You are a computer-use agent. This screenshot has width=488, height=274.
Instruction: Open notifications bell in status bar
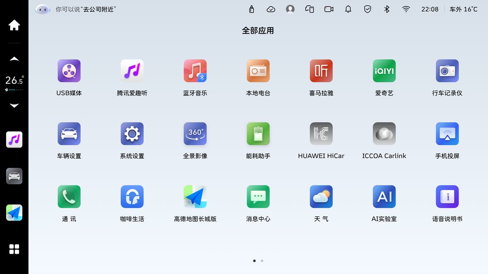[348, 9]
